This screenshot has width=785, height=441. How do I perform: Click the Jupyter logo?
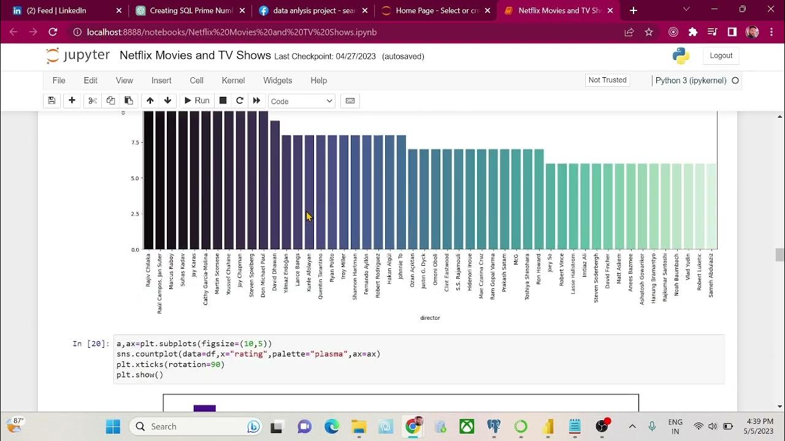point(78,56)
